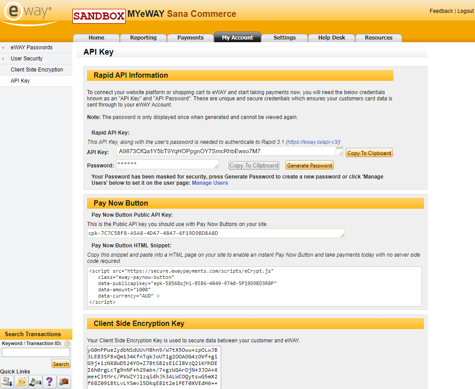
Task: Grab the API Key field resize handle
Action: point(340,154)
